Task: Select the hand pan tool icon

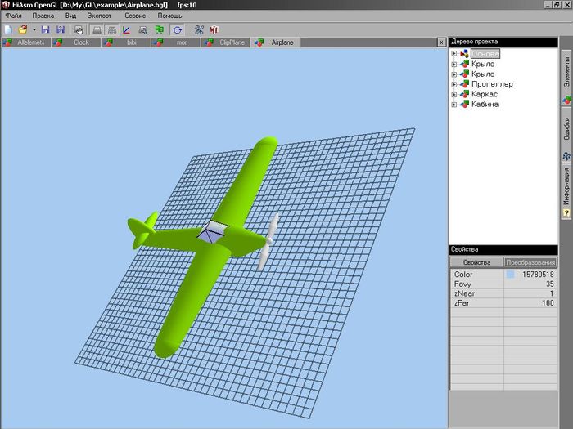Action: coord(79,29)
